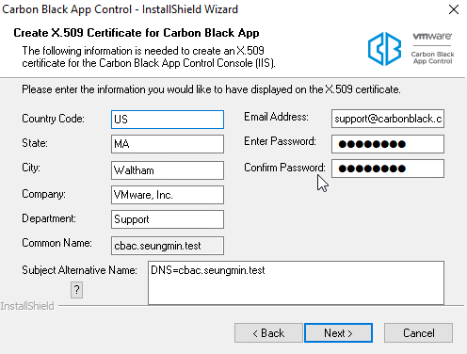
Task: Click the vmware Carbon Black App Control branding
Action: click(432, 48)
